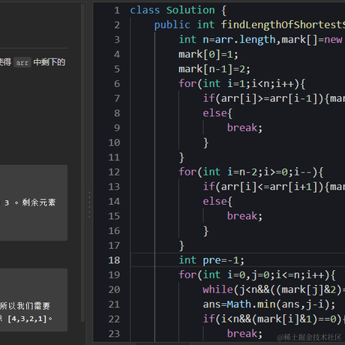Click the panel divider drag handle
The width and height of the screenshot is (345, 345).
tap(89, 205)
